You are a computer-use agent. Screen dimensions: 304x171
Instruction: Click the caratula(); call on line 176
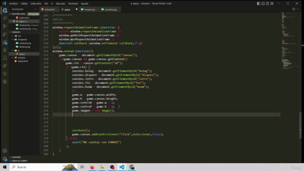coord(81,130)
